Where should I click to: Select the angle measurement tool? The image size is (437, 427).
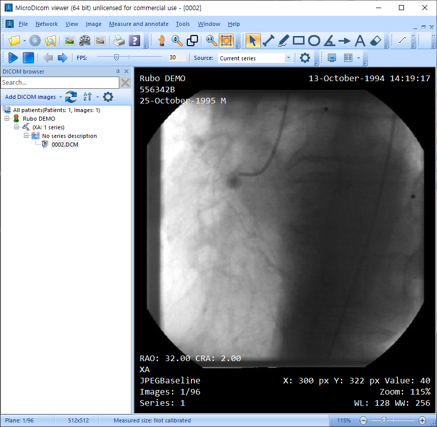[329, 41]
